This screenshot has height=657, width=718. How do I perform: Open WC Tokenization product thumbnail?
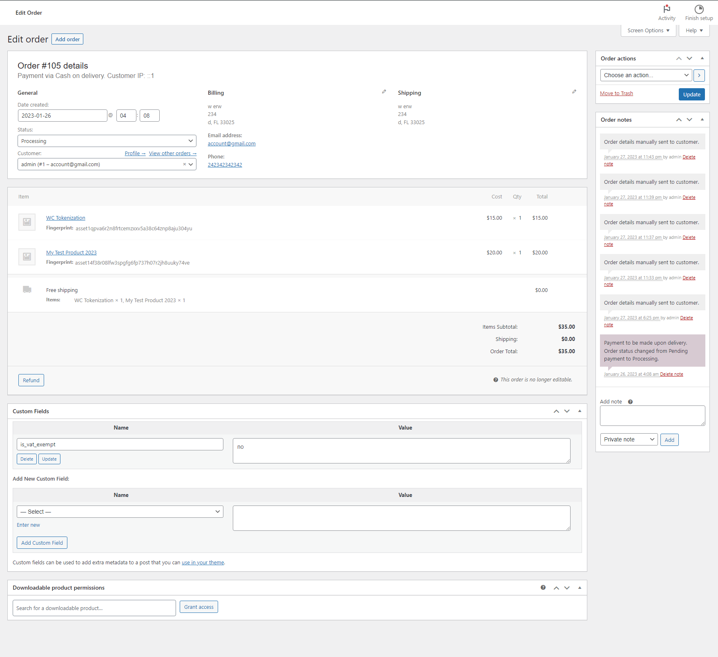27,222
